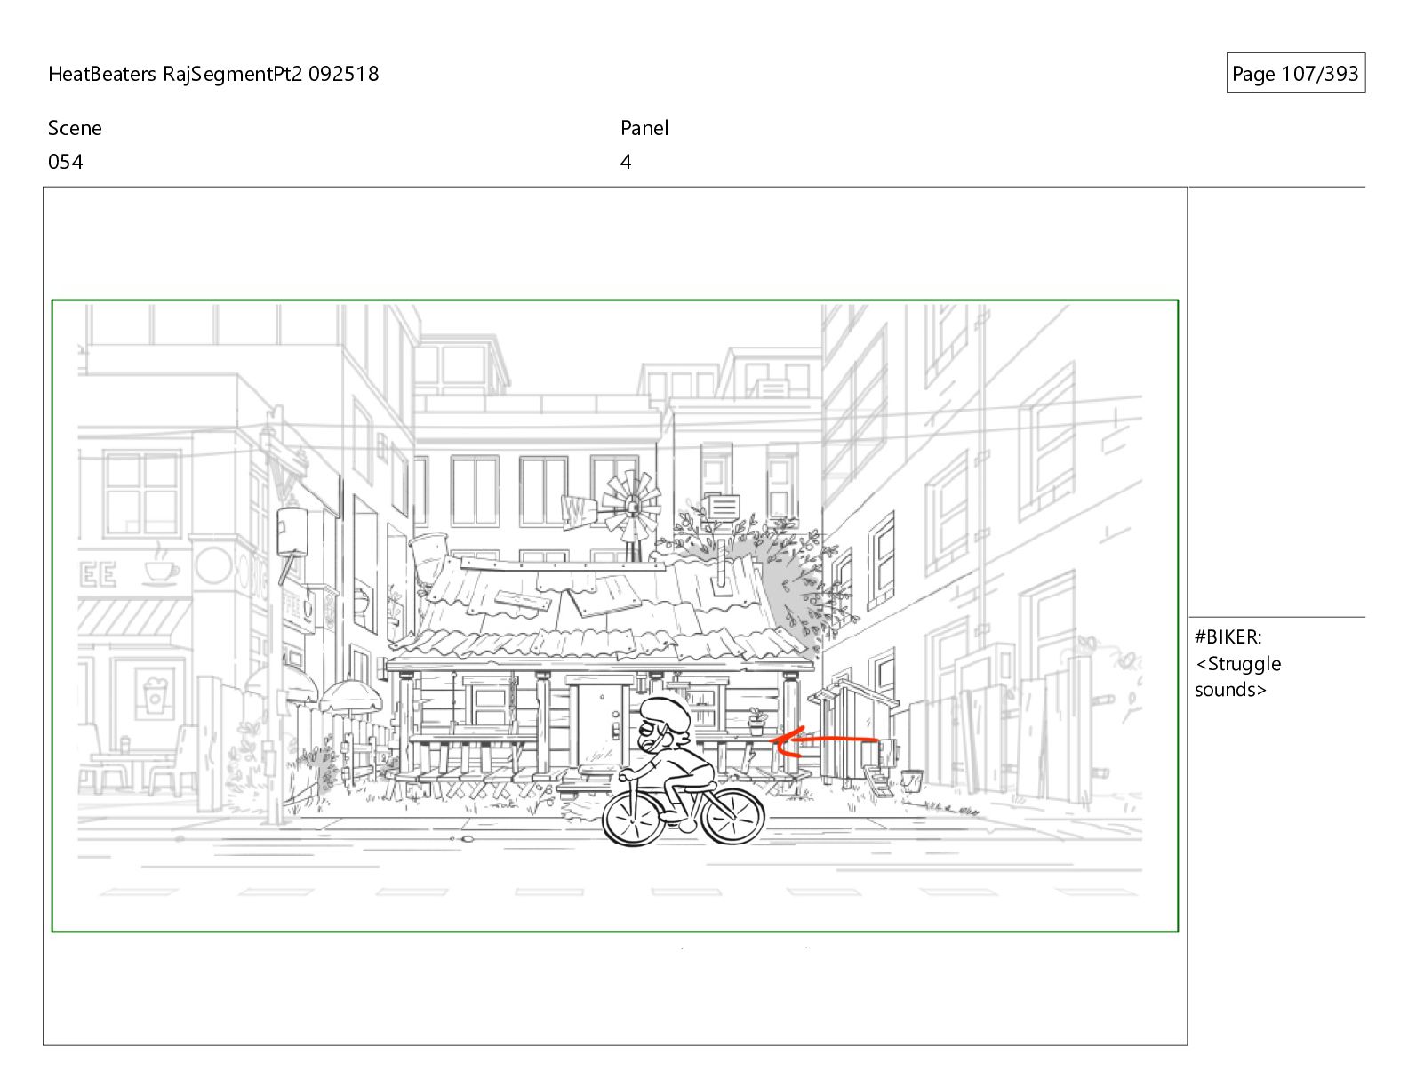Click the #BIKER dialogue heading
The image size is (1408, 1088).
coord(1228,636)
